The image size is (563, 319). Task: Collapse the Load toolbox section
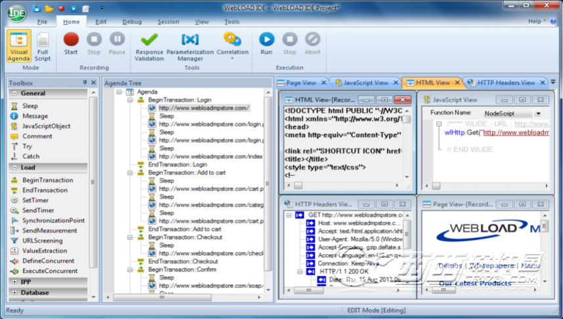click(14, 167)
